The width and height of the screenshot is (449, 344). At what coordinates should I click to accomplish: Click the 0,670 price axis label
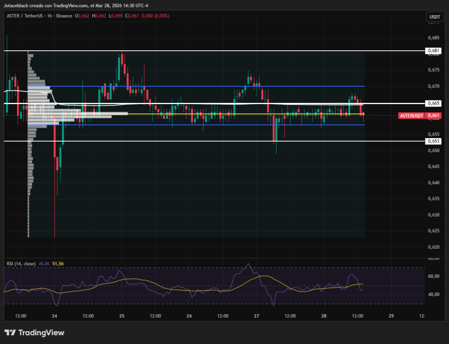[x=433, y=86]
